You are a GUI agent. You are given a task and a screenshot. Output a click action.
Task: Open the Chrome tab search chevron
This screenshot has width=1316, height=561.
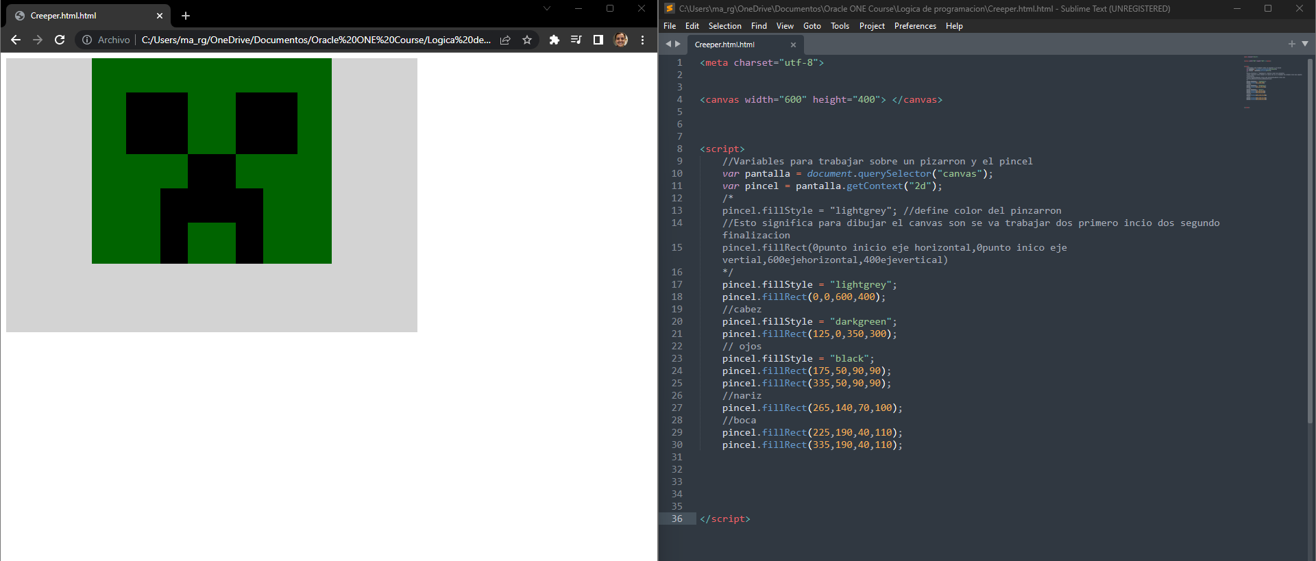coord(546,8)
